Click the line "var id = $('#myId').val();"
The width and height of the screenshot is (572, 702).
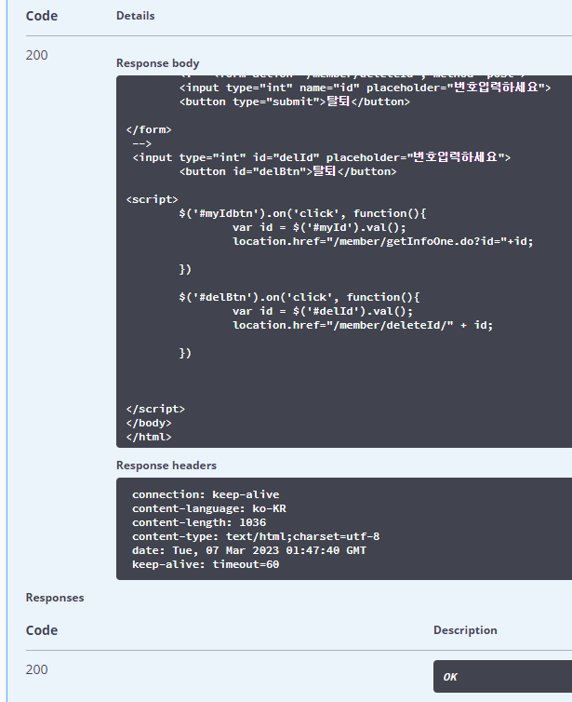[319, 227]
